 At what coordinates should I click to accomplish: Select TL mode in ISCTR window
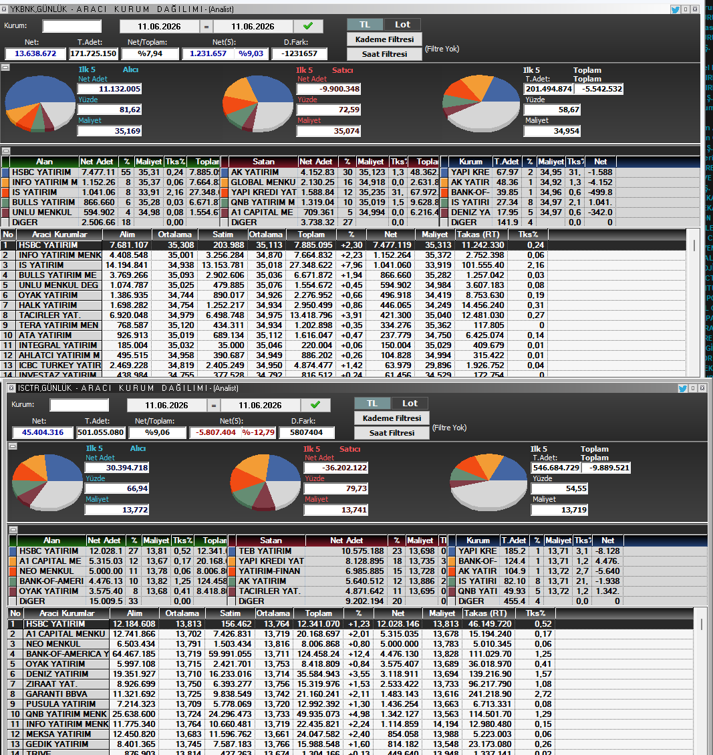point(372,404)
